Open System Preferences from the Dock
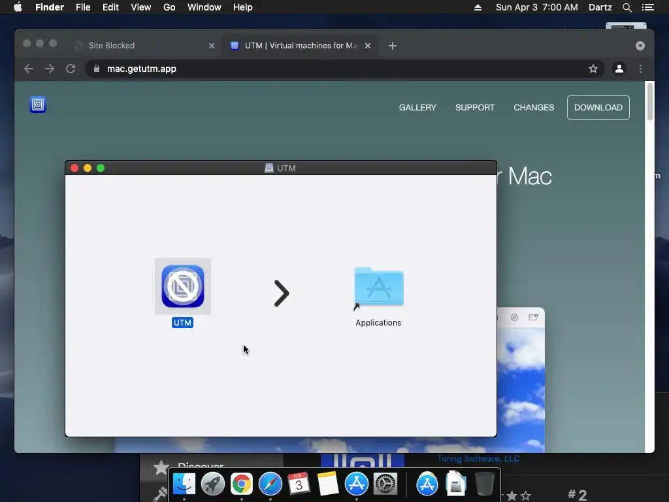Screen dimensions: 669x502 pyautogui.click(x=385, y=484)
